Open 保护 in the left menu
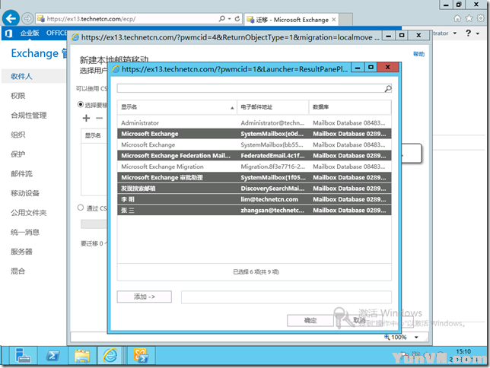Viewport: 490px width, 368px height. pos(17,154)
